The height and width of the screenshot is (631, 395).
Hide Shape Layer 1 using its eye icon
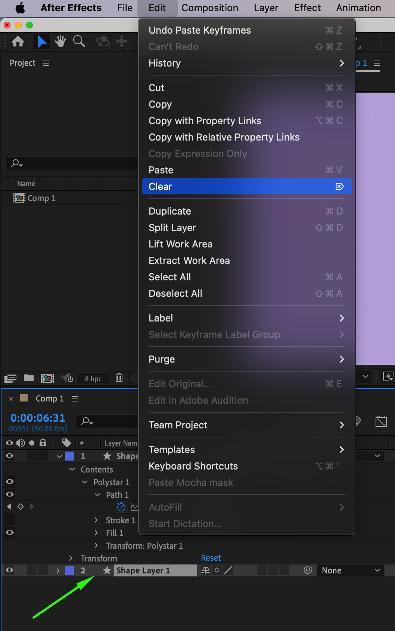coord(10,570)
